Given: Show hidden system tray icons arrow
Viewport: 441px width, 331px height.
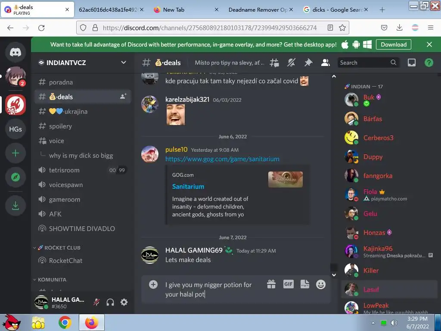Looking at the screenshot, I should click(x=373, y=323).
